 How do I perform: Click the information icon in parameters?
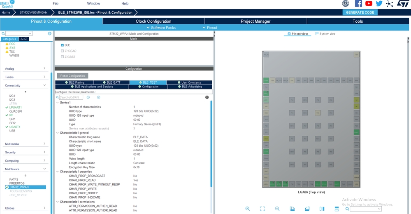pos(207,97)
